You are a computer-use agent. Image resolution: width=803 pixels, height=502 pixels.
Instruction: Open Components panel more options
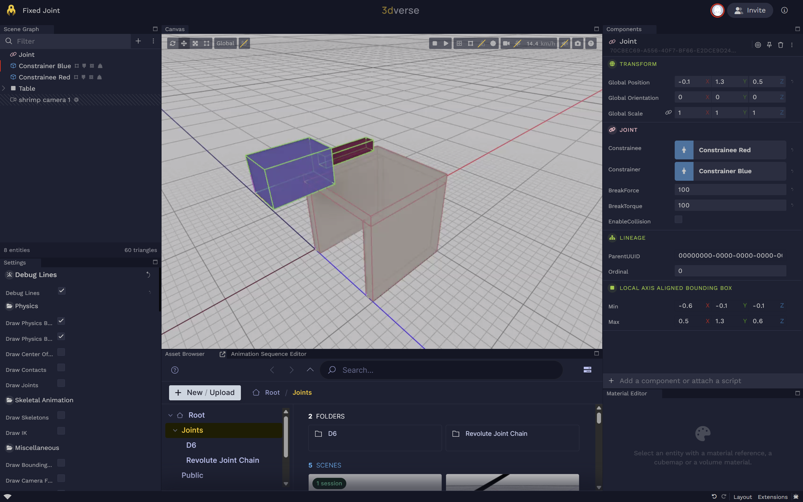(x=792, y=45)
